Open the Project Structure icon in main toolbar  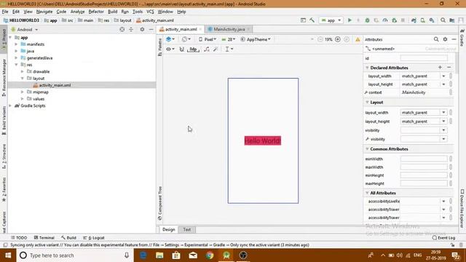click(x=452, y=20)
